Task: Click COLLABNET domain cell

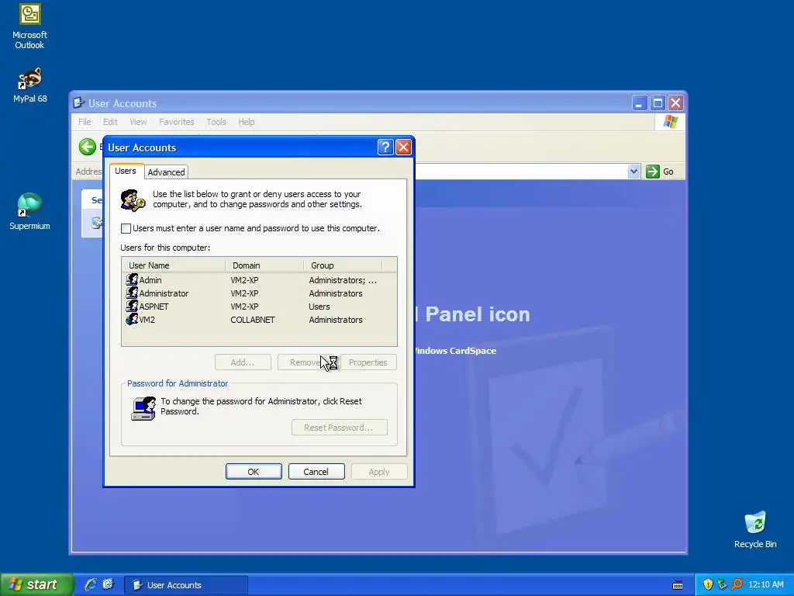Action: [253, 320]
